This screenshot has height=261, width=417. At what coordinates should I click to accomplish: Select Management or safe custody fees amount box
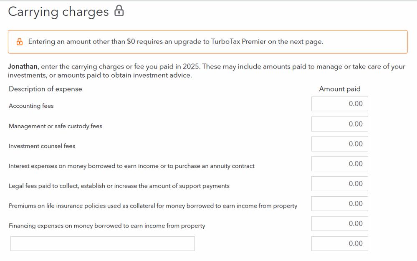(339, 124)
